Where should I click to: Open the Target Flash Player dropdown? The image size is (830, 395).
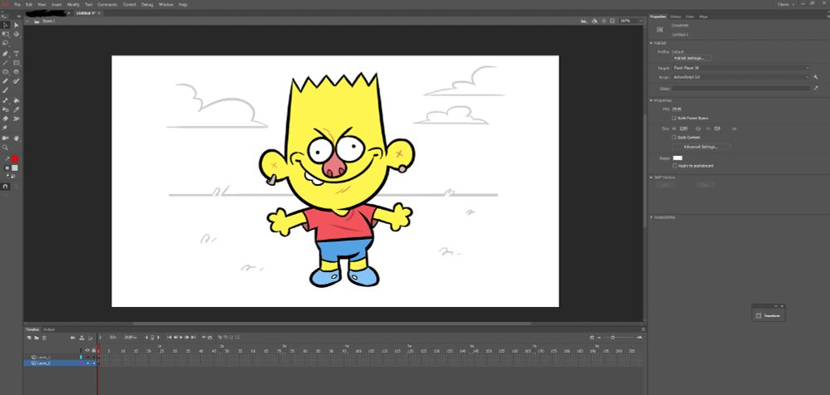click(x=741, y=68)
